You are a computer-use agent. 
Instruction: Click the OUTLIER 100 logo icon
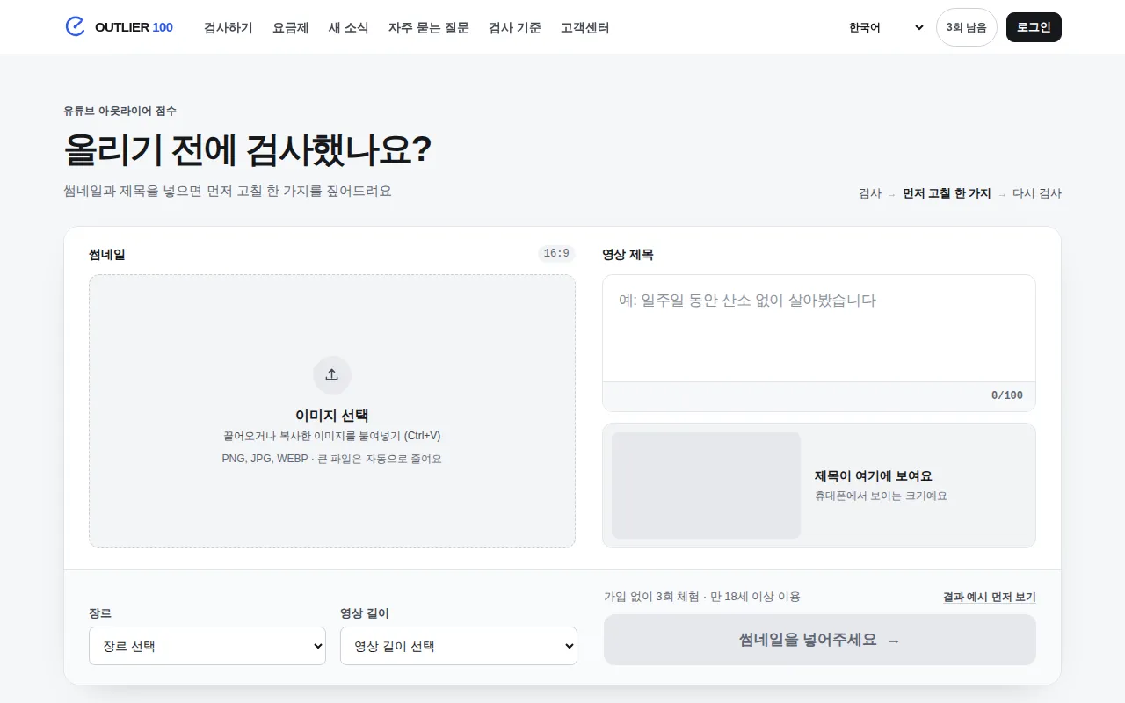pyautogui.click(x=76, y=26)
